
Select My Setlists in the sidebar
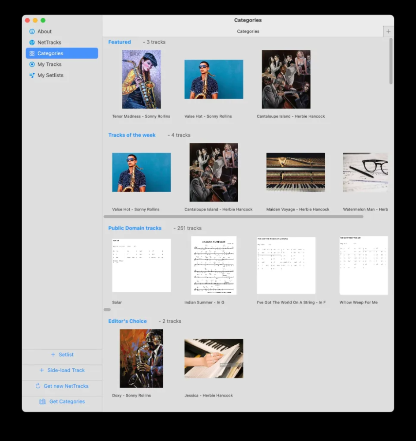pos(50,75)
